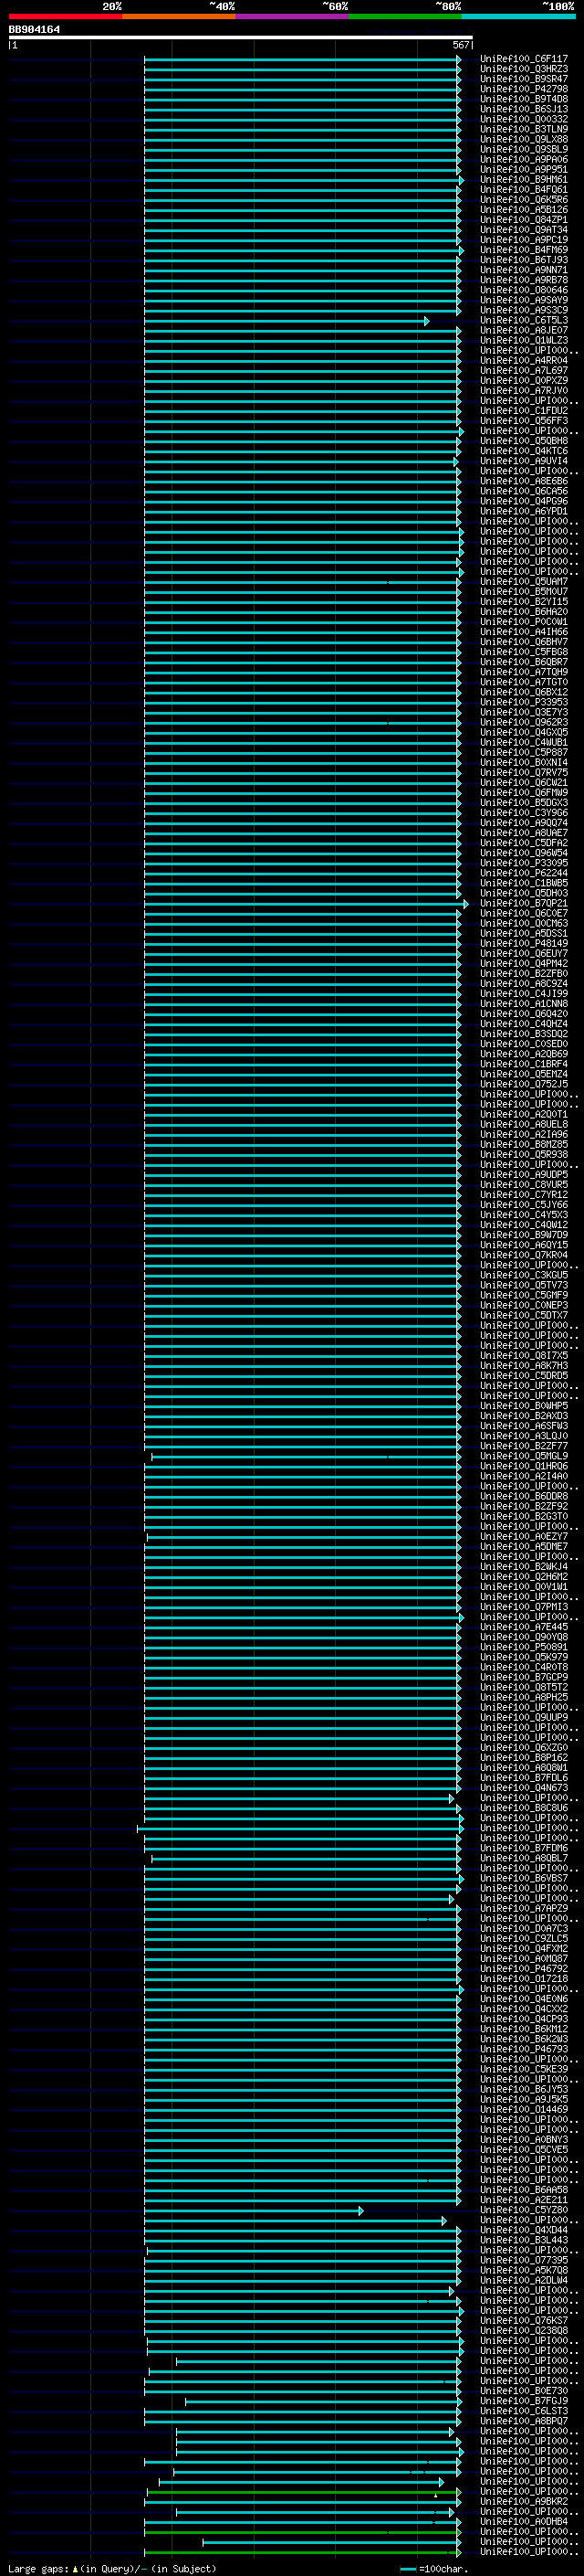
Task: Click the UniRef100_Q1WLZ3 label
Action: (x=524, y=340)
